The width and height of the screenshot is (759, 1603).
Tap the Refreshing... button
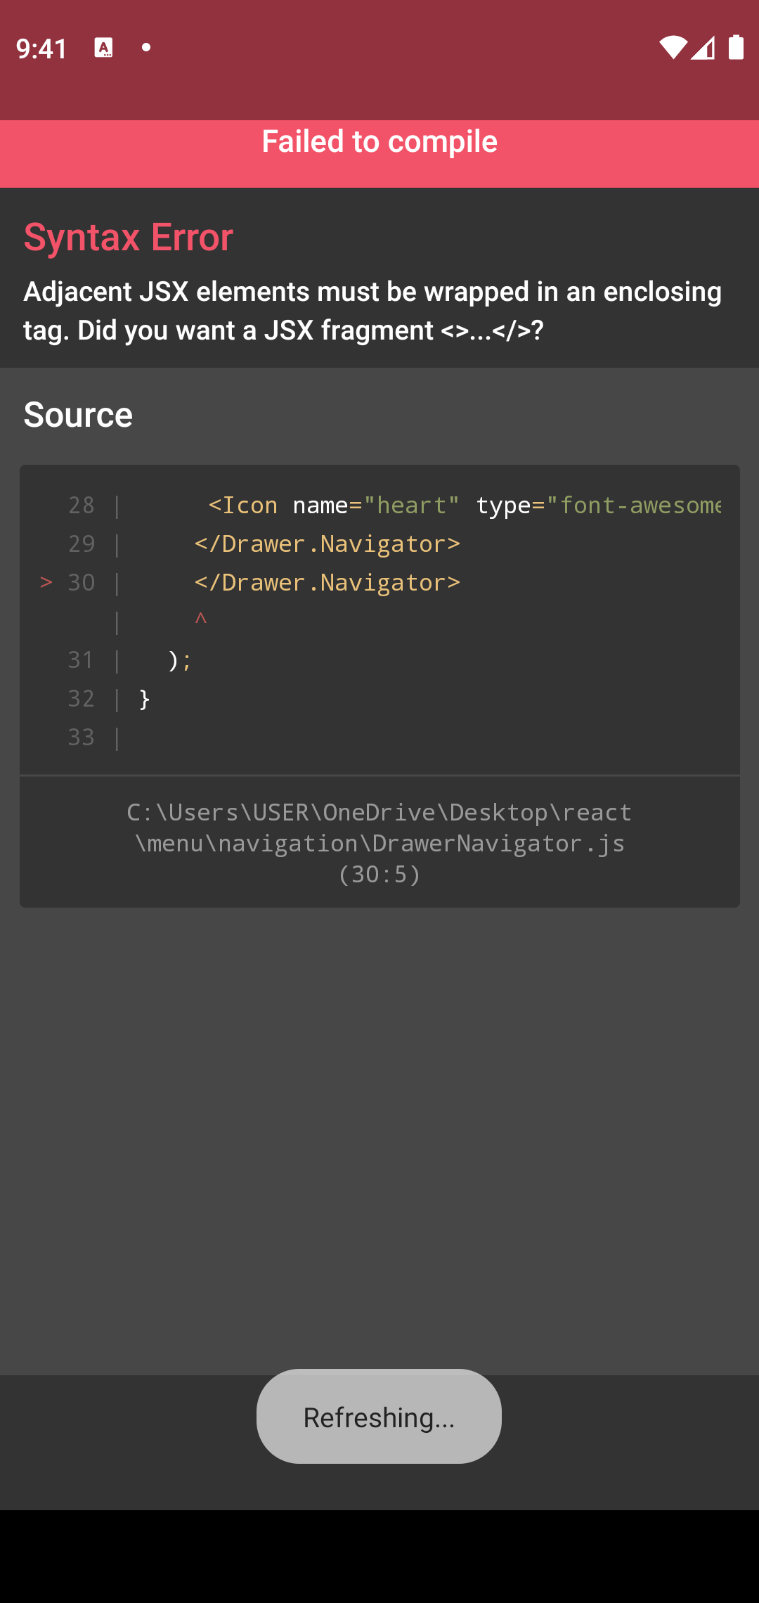click(x=379, y=1417)
